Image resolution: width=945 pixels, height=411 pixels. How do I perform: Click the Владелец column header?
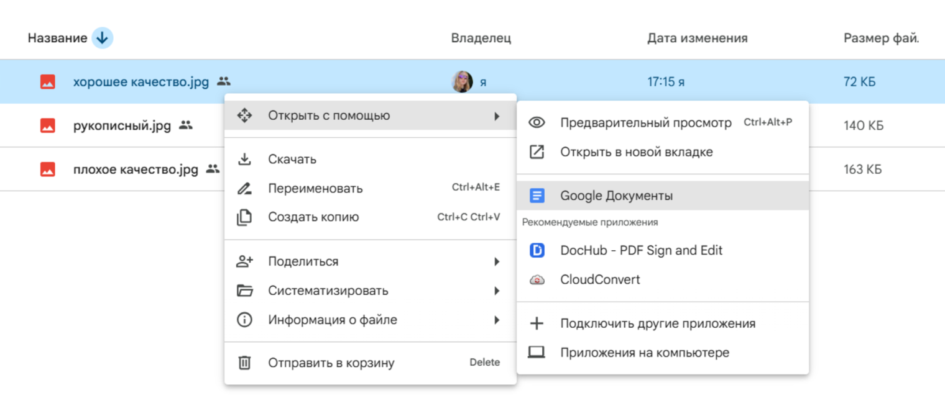481,38
